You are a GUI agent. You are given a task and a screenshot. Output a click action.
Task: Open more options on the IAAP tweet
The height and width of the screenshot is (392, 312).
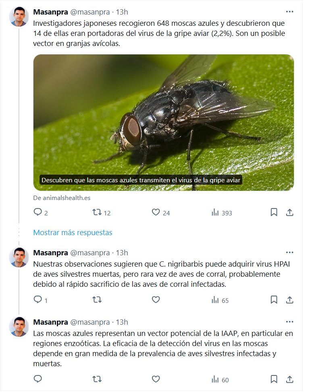click(289, 322)
